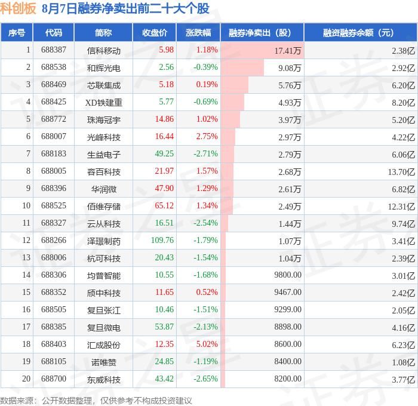Viewport: 418px width, 406px height.
Task: Click the 9800.00 net sell value
Action: tap(288, 275)
